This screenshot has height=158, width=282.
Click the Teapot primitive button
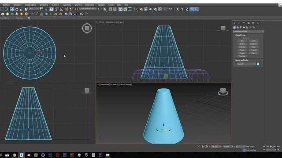tap(242, 53)
